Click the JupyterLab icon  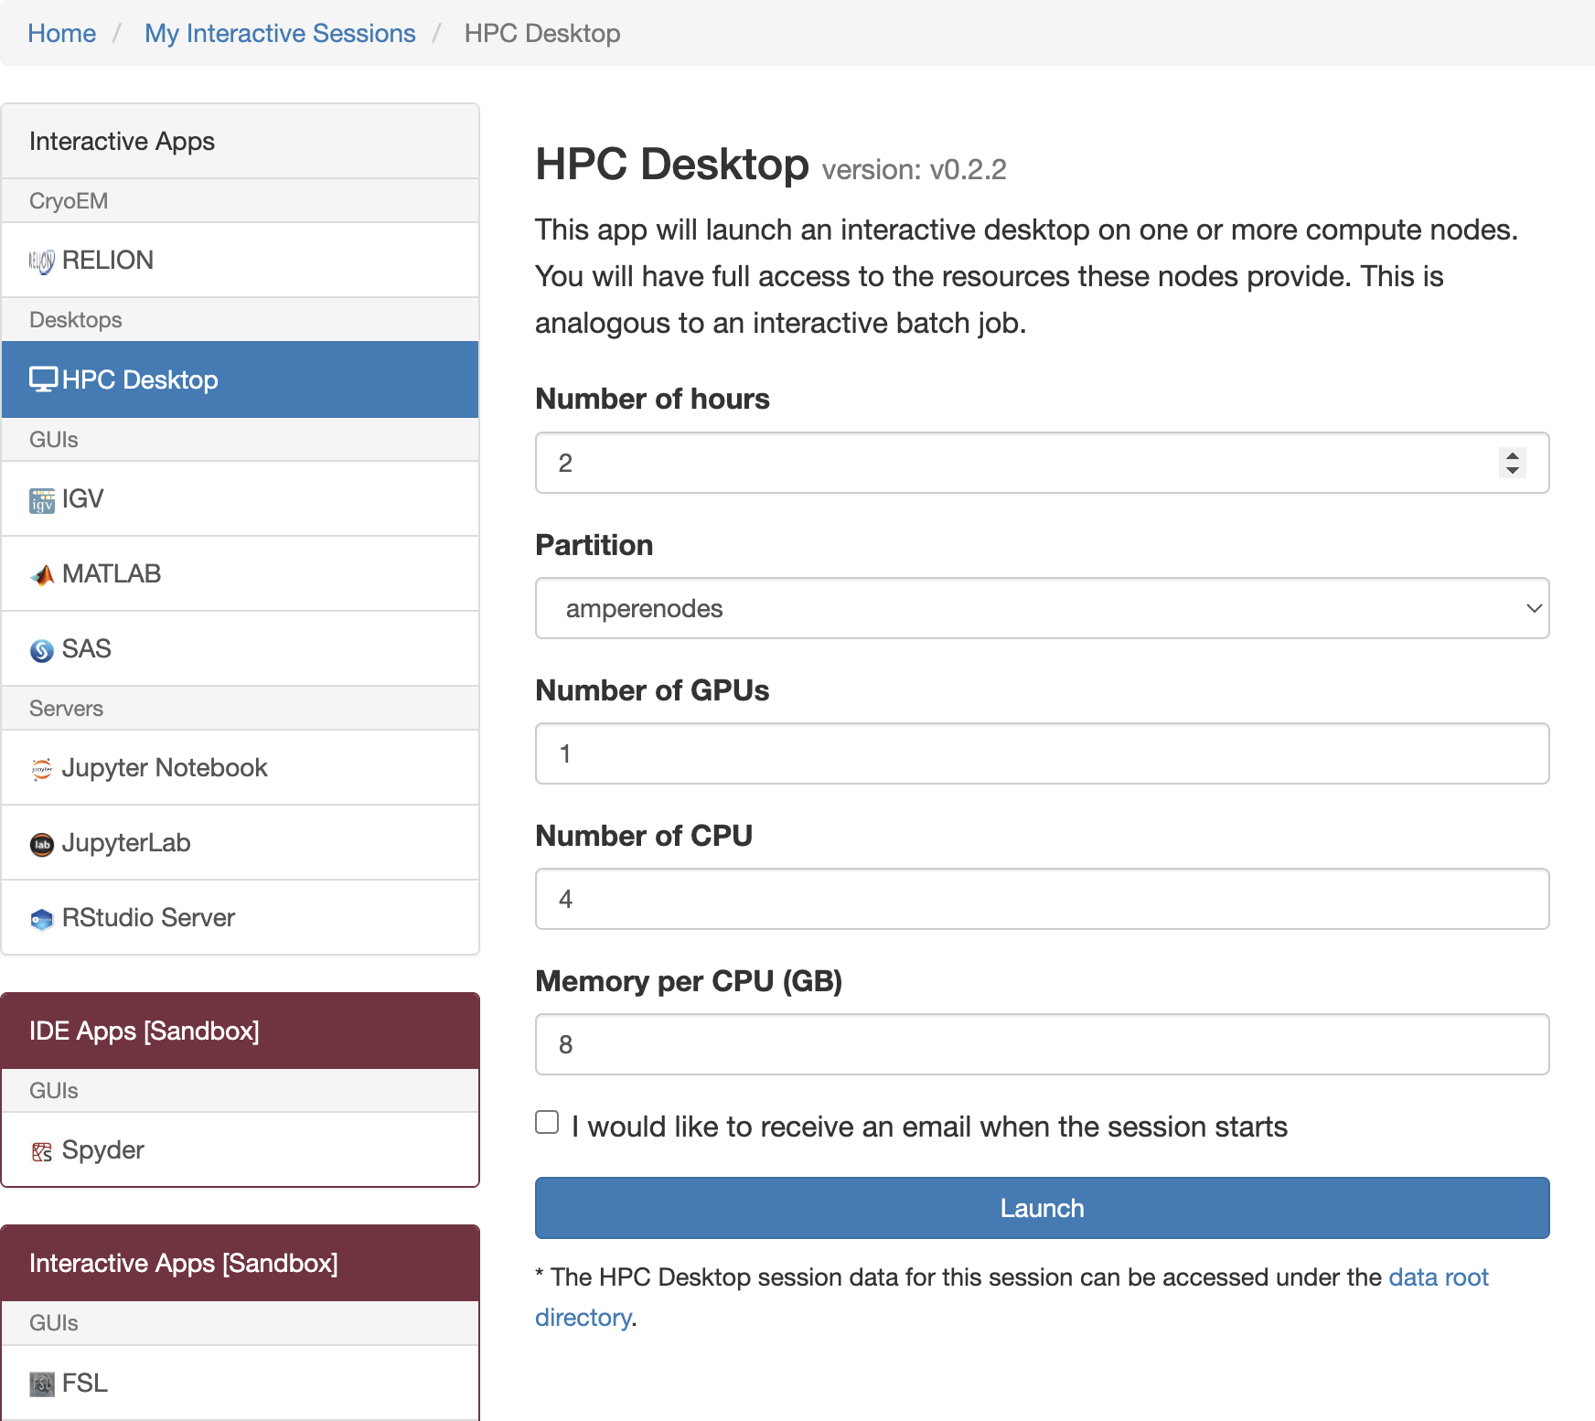coord(42,844)
